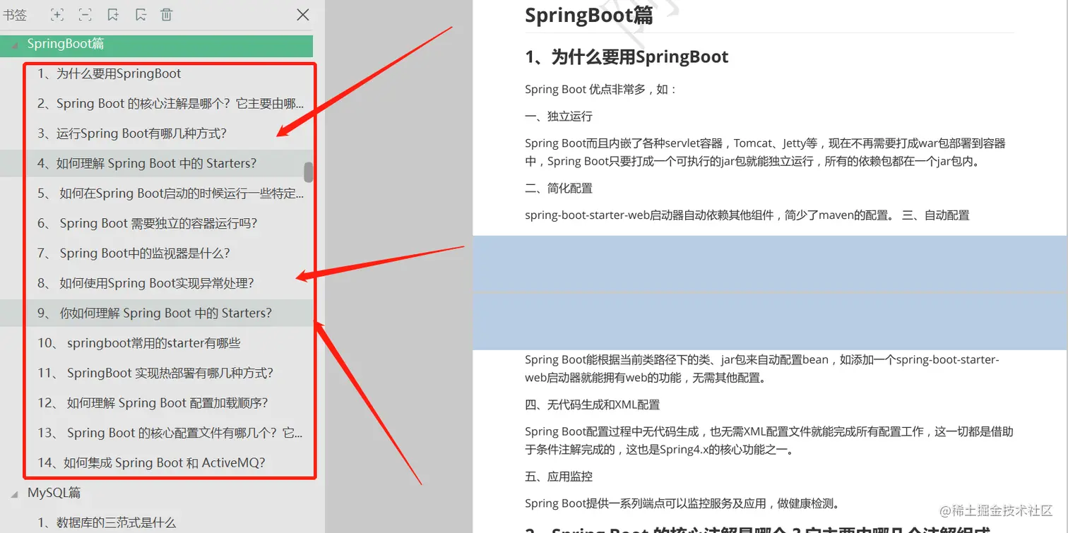Click the 四、无代码生成和XML配置 line
This screenshot has height=533, width=1068.
pos(593,405)
